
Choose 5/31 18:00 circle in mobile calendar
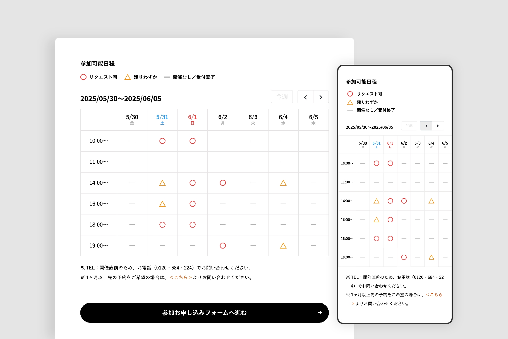point(377,238)
